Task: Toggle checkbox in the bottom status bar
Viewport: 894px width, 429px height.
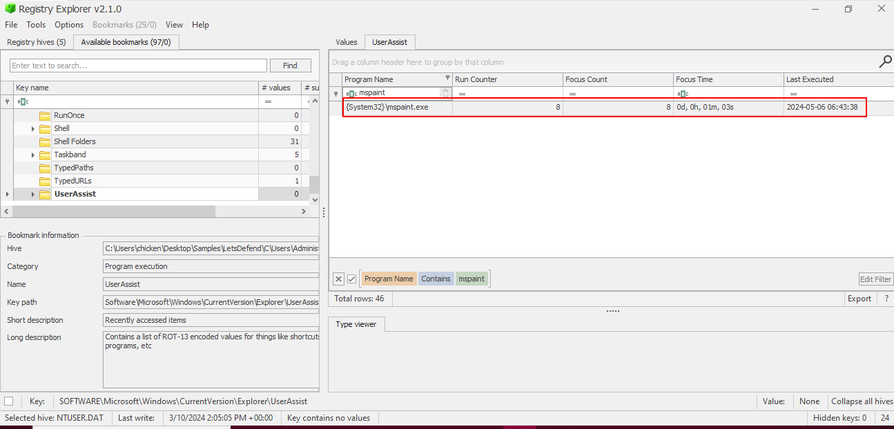Action: click(x=8, y=401)
